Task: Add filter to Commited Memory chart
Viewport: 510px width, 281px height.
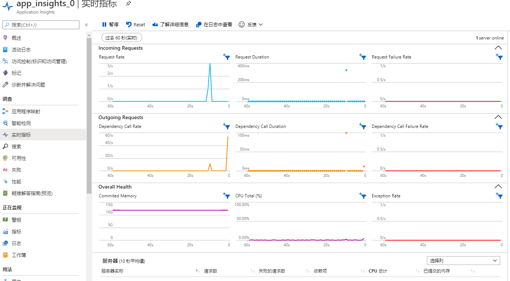Action: (x=227, y=196)
